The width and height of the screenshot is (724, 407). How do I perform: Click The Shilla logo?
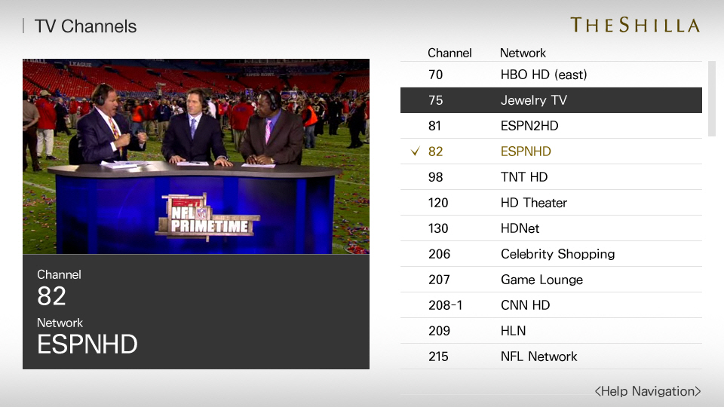point(635,25)
